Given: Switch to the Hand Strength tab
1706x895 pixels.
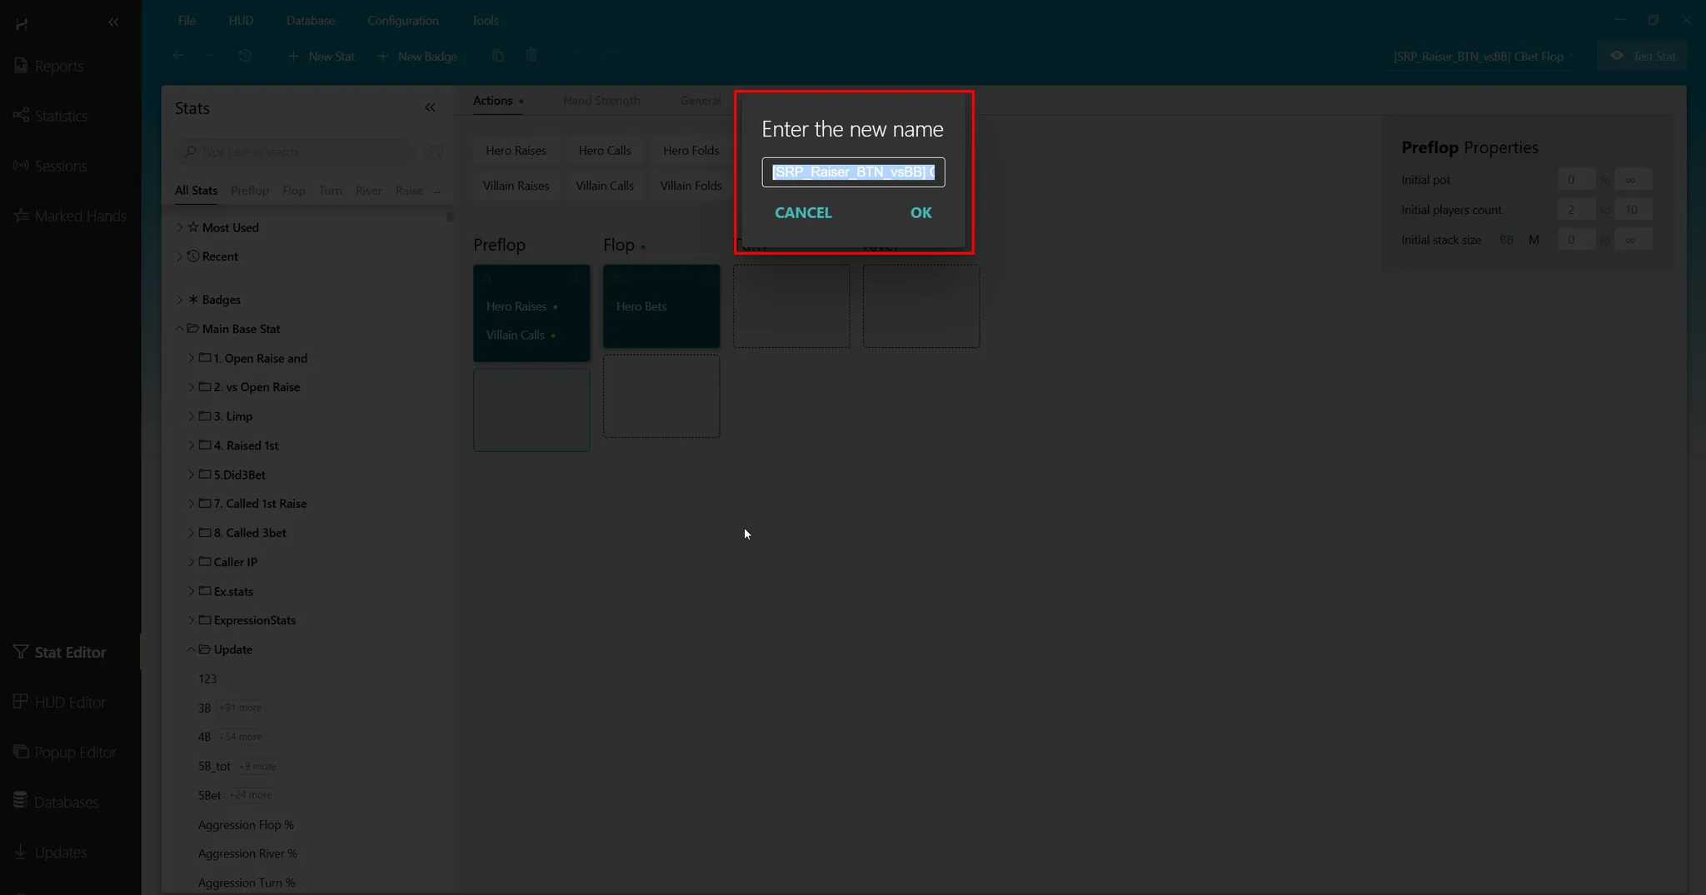Looking at the screenshot, I should pyautogui.click(x=601, y=101).
